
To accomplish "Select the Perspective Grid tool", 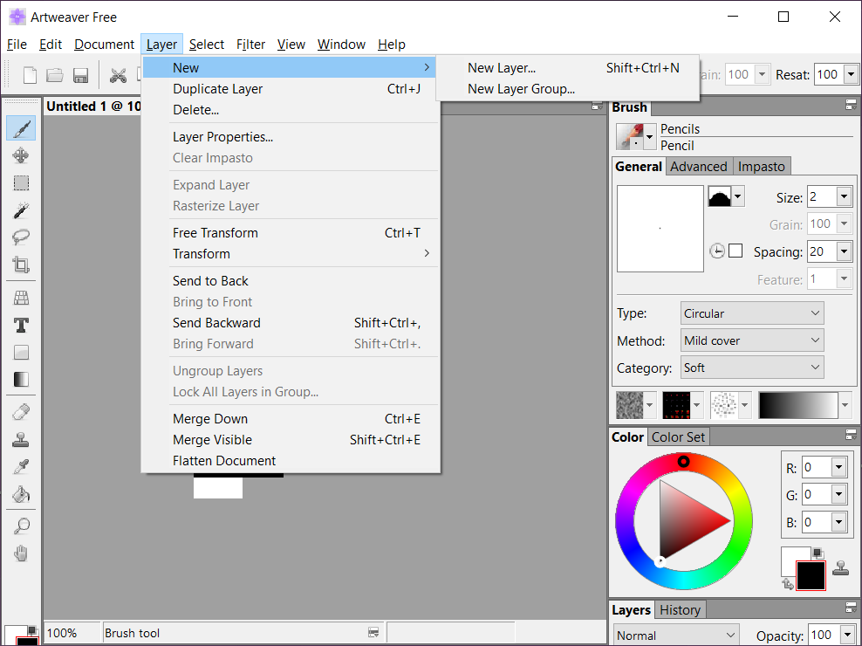I will 21,299.
